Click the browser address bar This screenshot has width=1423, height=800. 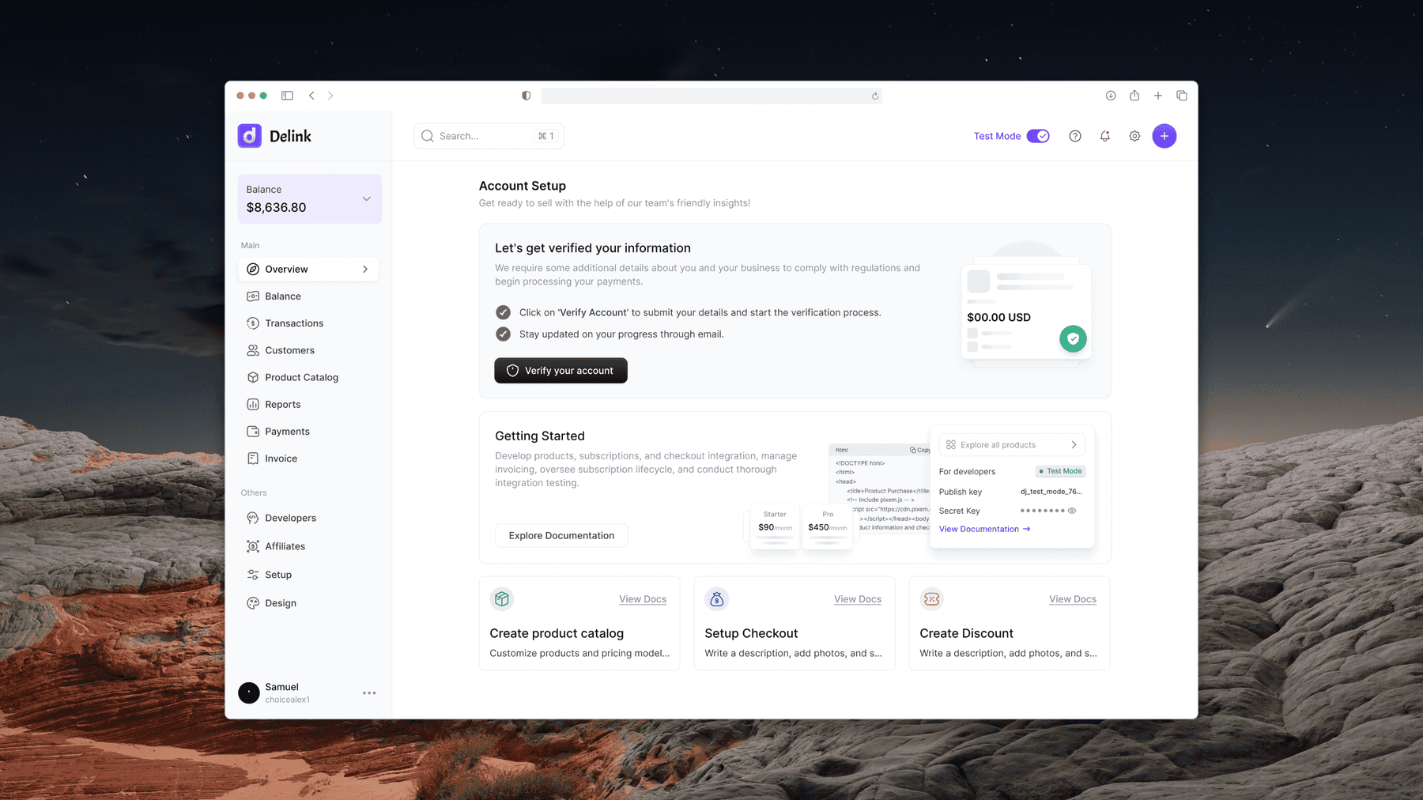tap(711, 96)
